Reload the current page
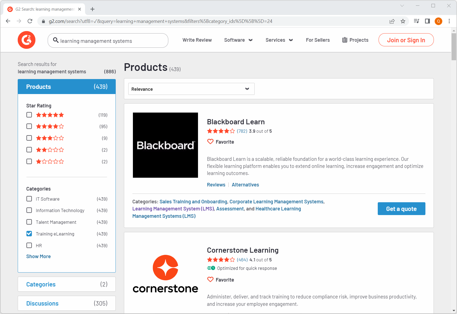The width and height of the screenshot is (457, 314). tap(30, 21)
